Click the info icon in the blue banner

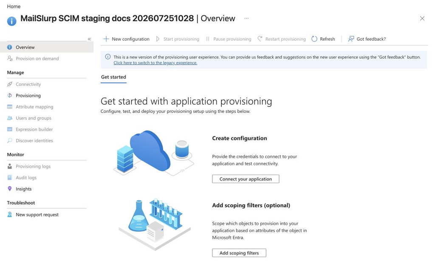coord(107,57)
